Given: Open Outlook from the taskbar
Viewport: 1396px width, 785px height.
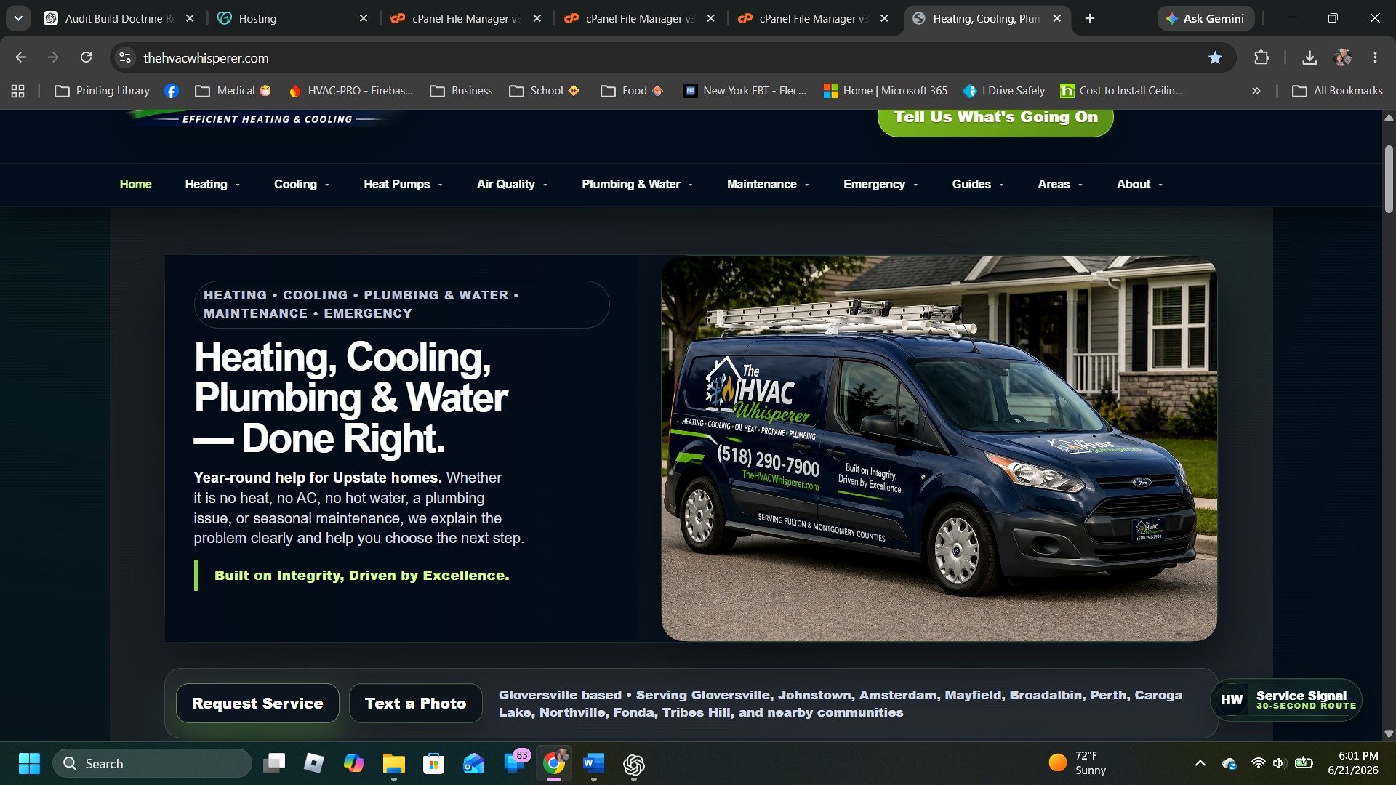Looking at the screenshot, I should [473, 763].
